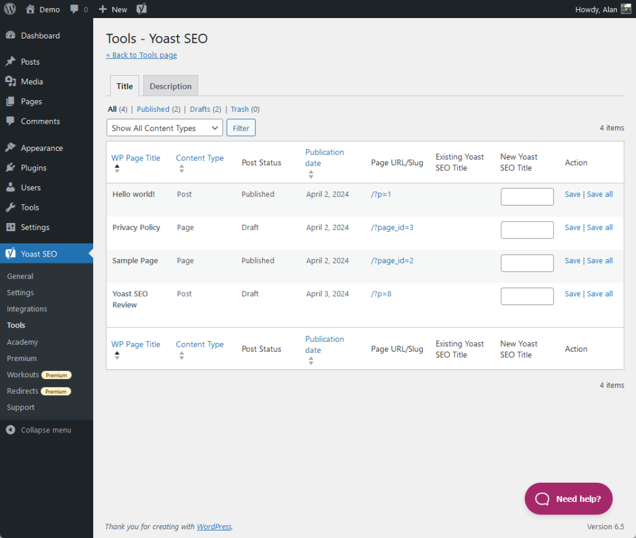This screenshot has height=538, width=636.
Task: Click the Pages icon in sidebar
Action: click(x=11, y=101)
